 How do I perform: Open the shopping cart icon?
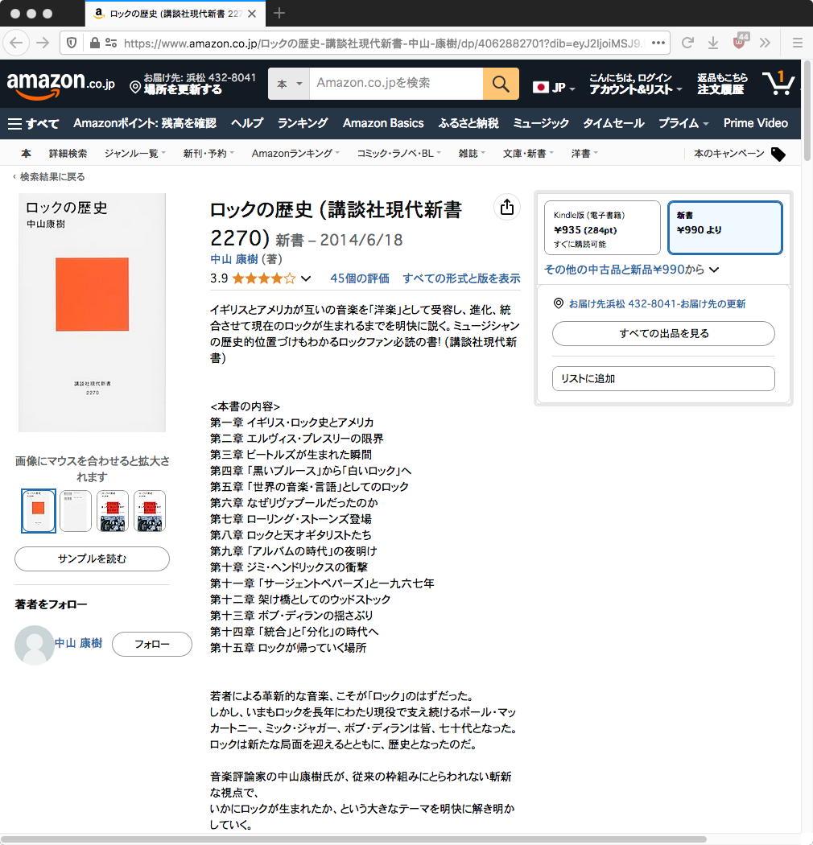(778, 84)
